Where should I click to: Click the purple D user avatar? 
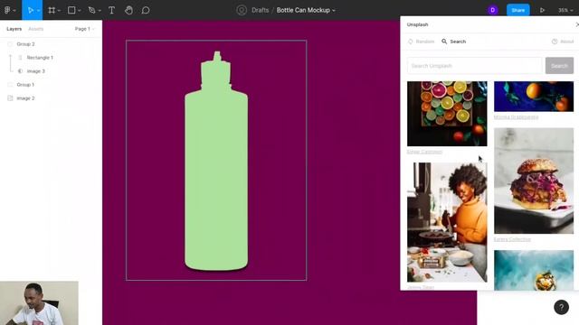point(492,10)
